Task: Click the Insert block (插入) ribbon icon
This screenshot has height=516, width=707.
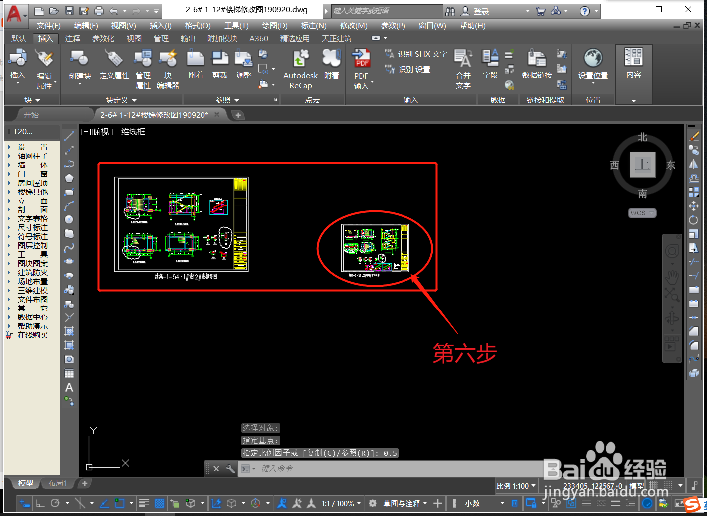Action: pyautogui.click(x=18, y=59)
